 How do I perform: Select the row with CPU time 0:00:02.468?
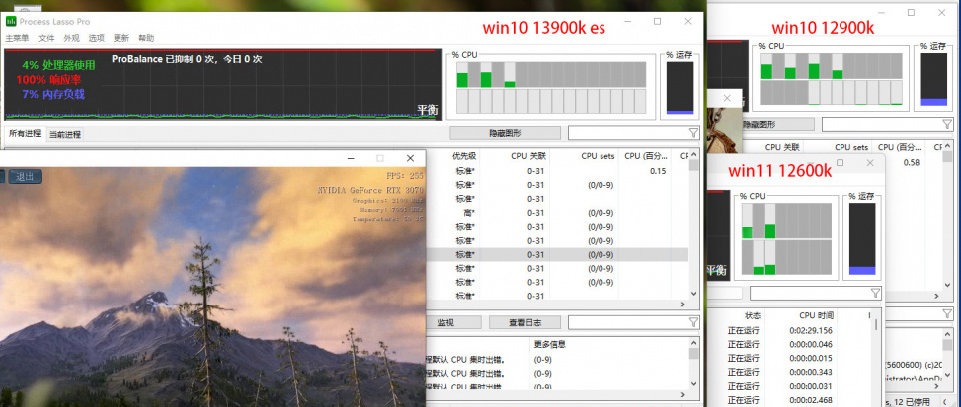[791, 400]
